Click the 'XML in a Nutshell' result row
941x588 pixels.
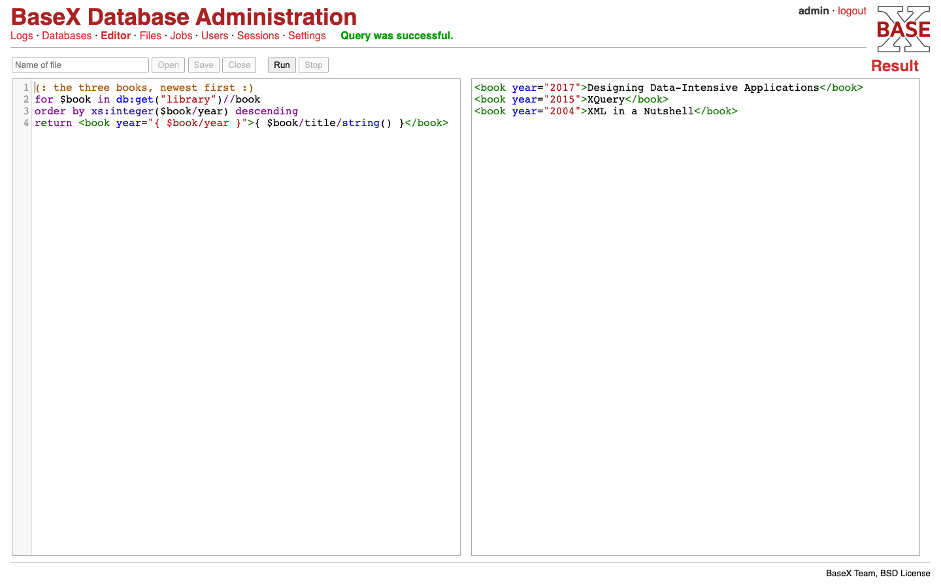pyautogui.click(x=606, y=111)
